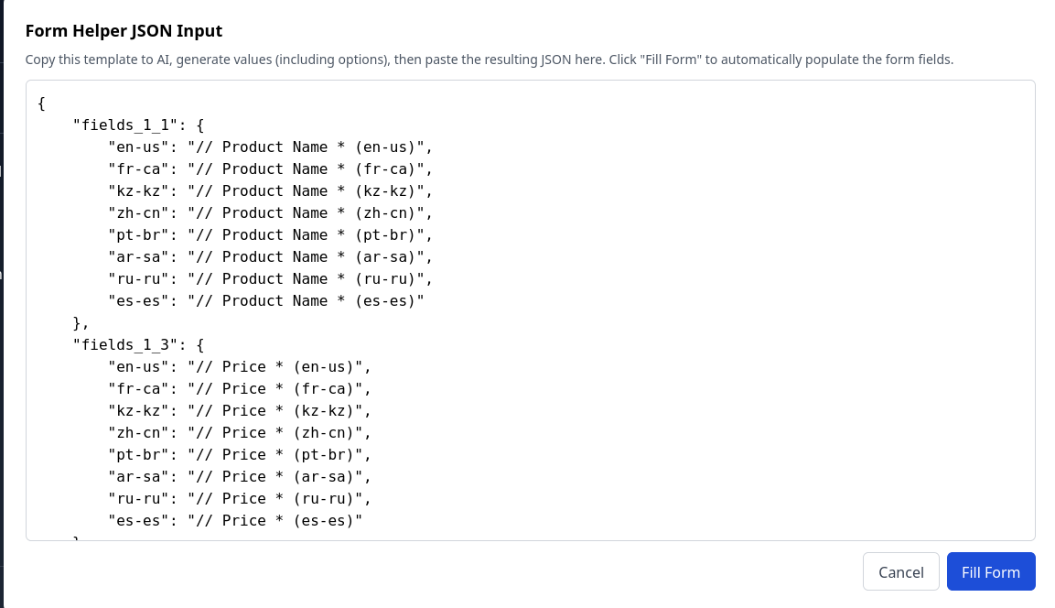1055x608 pixels.
Task: Click the Product Name (fr-ca) line
Action: tap(269, 169)
